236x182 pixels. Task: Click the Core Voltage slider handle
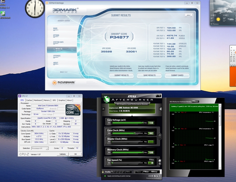143,123
